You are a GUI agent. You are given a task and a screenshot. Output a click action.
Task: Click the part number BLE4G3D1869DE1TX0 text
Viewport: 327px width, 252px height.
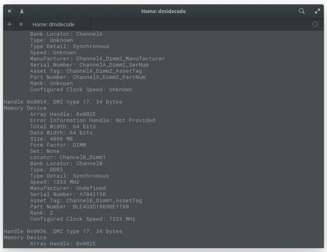(x=101, y=206)
